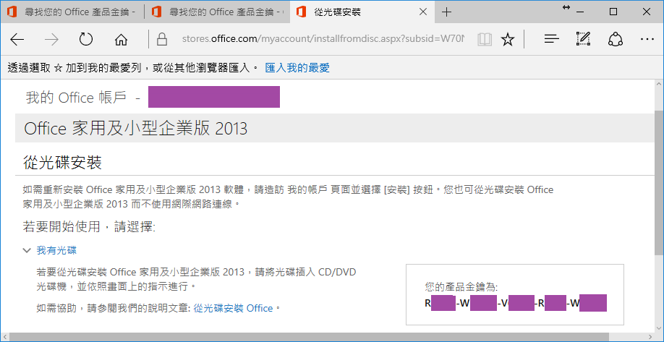Collapse the 我有光碟 chevron expander
Screen dimensions: 664x342
tap(27, 251)
